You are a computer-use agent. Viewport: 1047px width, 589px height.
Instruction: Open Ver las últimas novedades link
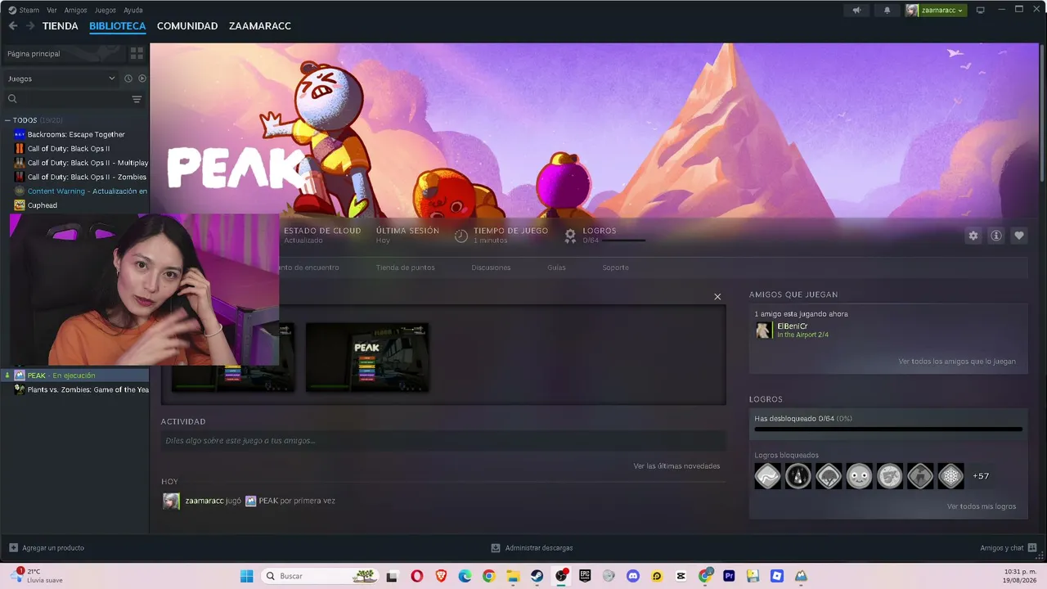(x=676, y=466)
